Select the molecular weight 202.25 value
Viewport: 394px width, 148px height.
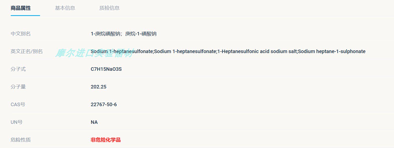[98, 87]
